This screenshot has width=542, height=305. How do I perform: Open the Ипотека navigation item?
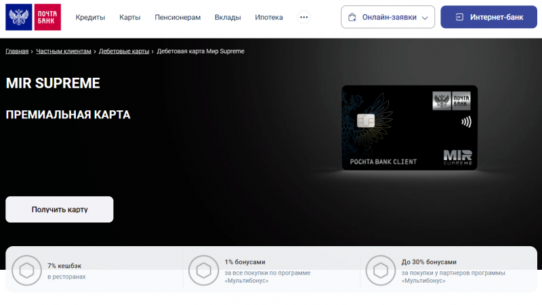269,17
